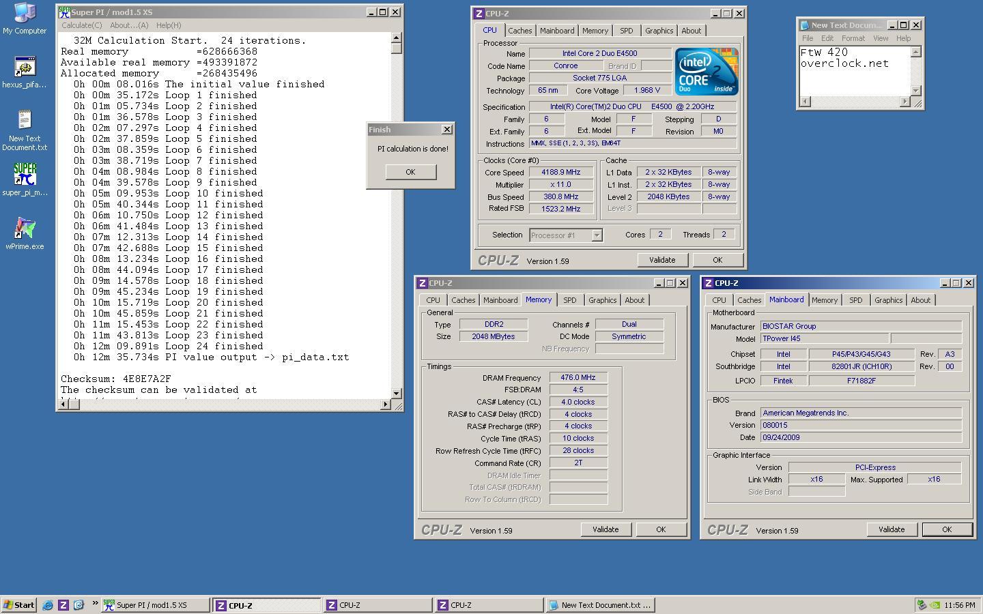Click Show Desktop quick launch icon
The width and height of the screenshot is (983, 614).
[79, 605]
